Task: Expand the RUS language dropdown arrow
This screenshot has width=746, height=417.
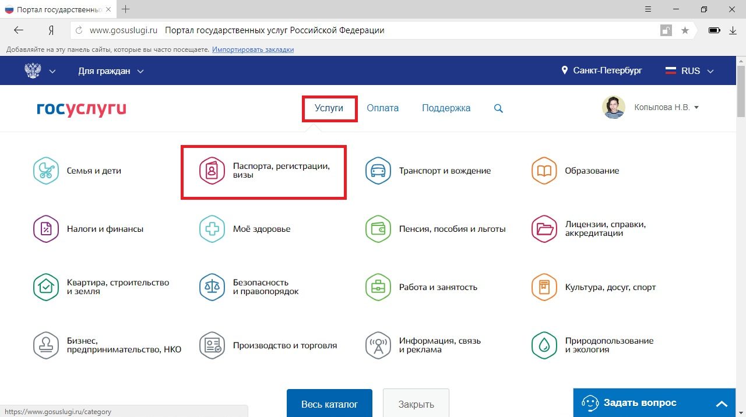Action: coord(710,72)
